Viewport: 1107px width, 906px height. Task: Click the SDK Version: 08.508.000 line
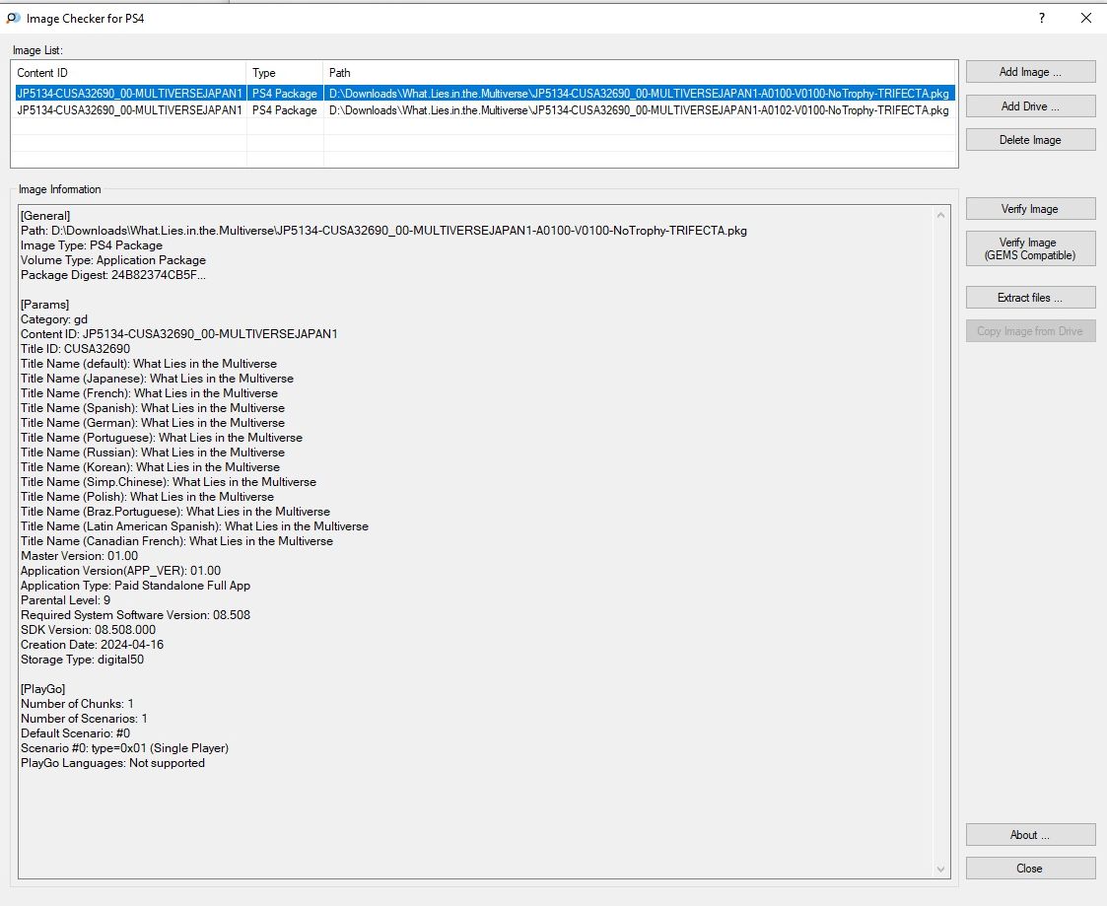tap(89, 630)
